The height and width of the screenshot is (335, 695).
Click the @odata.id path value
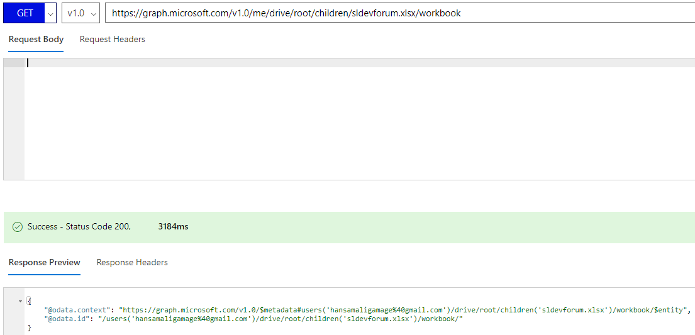(x=277, y=319)
